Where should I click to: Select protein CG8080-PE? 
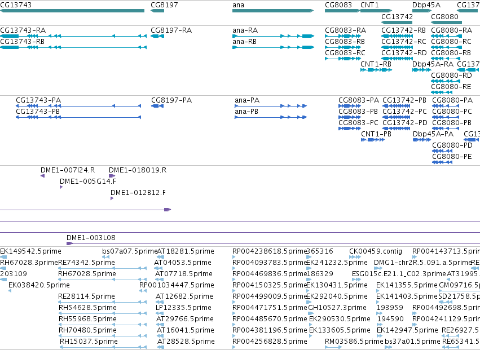click(x=442, y=162)
